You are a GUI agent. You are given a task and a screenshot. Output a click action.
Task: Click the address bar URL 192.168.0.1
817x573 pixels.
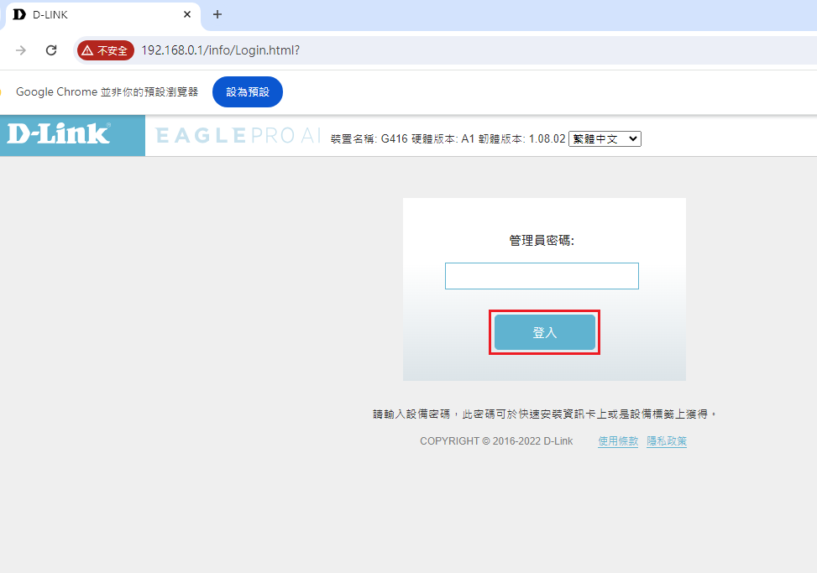coord(220,50)
